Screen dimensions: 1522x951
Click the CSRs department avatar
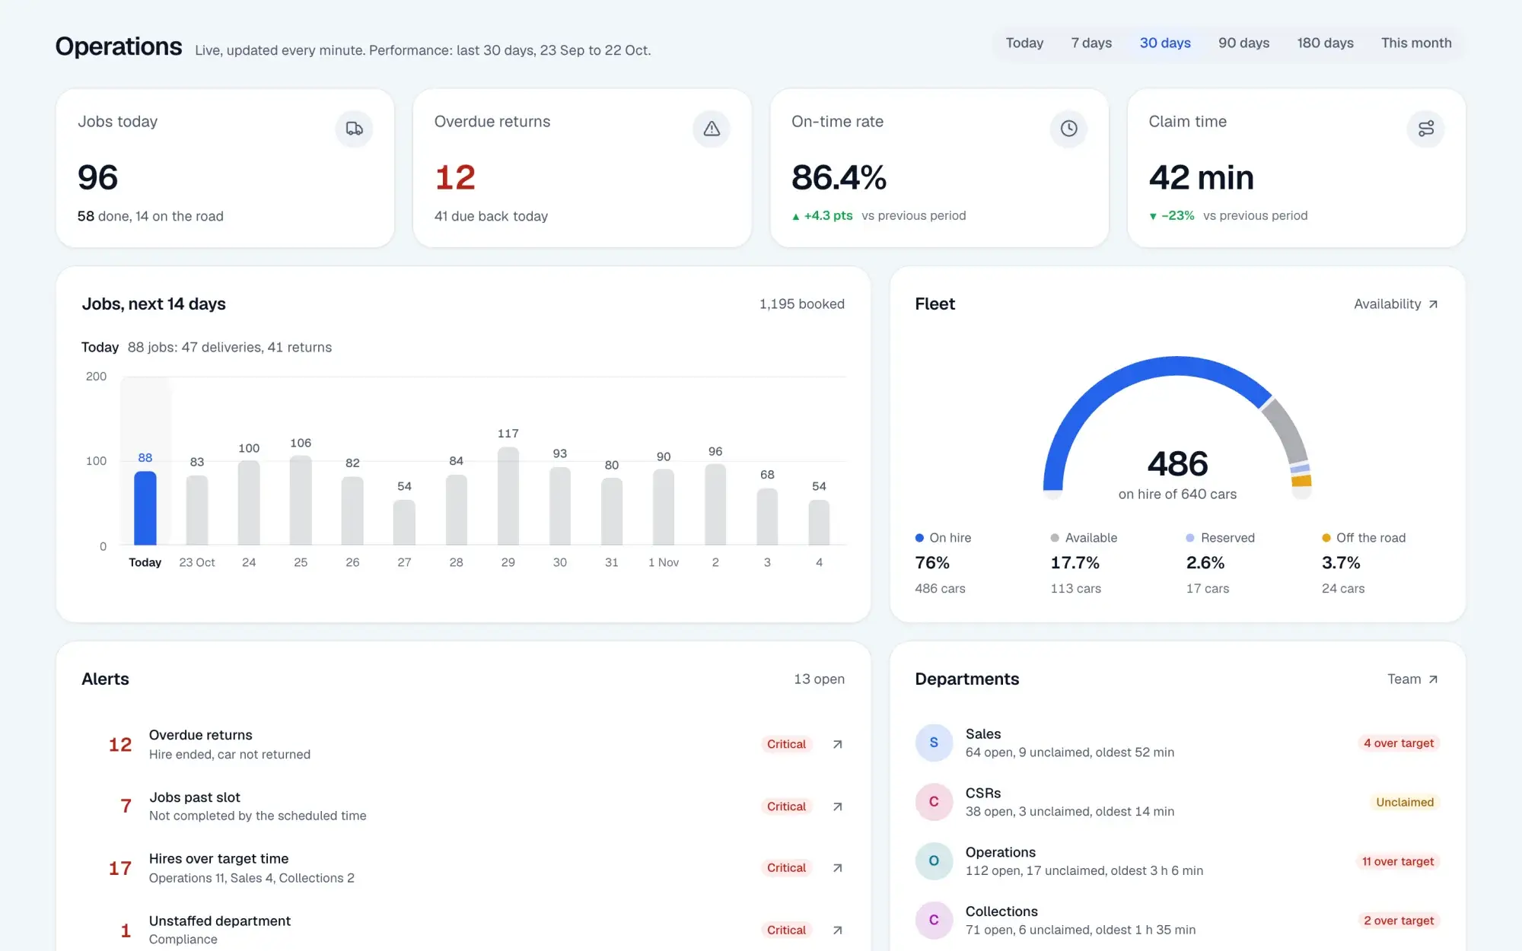pyautogui.click(x=934, y=802)
